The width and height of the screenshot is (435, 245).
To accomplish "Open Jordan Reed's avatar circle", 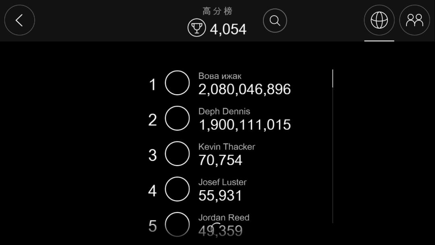I will point(177,224).
